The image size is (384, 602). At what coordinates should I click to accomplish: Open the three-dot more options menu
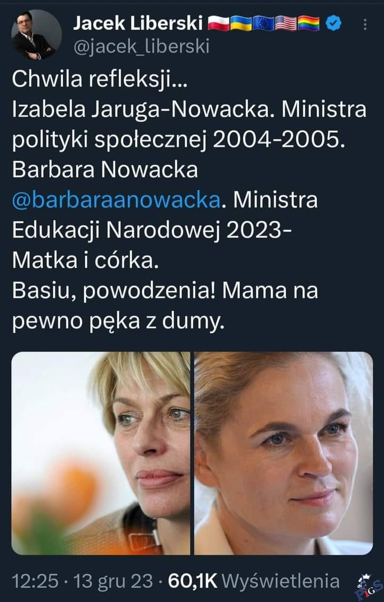pyautogui.click(x=365, y=25)
